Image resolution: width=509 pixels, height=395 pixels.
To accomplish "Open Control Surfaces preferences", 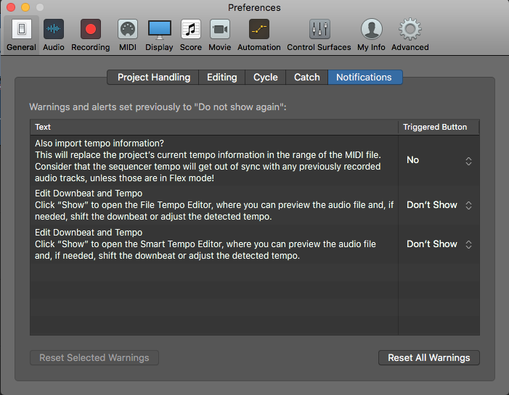I will pyautogui.click(x=319, y=35).
